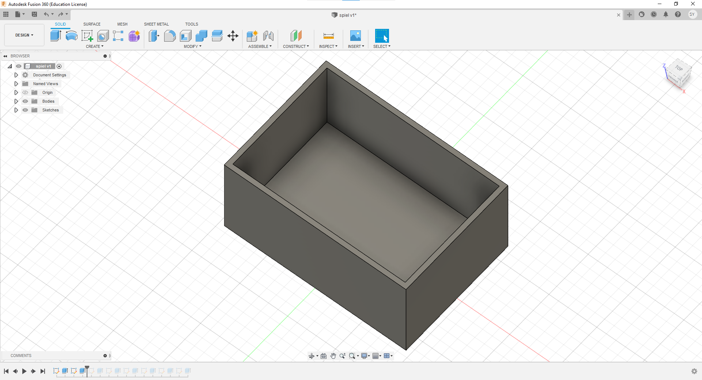Viewport: 702px width, 380px height.
Task: Expand the Document Settings node
Action: 16,75
